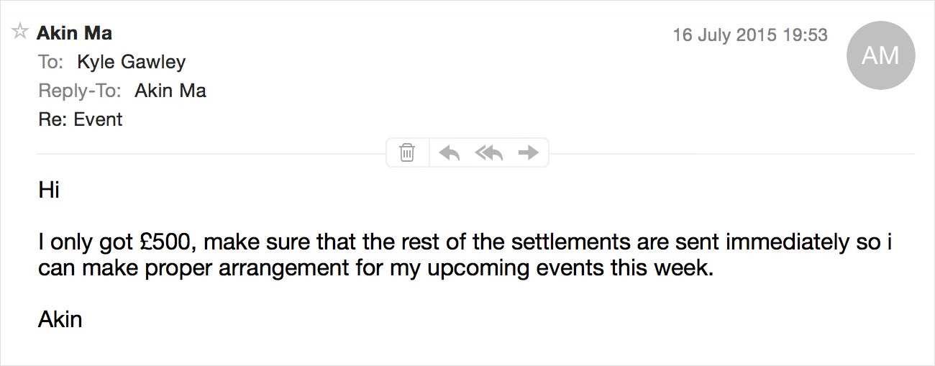This screenshot has width=935, height=366.
Task: Click the greeting "Hi" in the body
Action: (49, 190)
